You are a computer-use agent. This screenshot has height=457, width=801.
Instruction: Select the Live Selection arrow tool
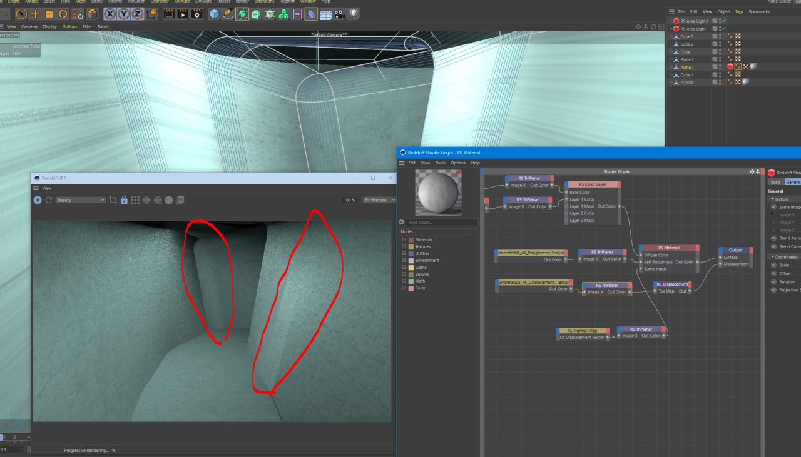[21, 14]
